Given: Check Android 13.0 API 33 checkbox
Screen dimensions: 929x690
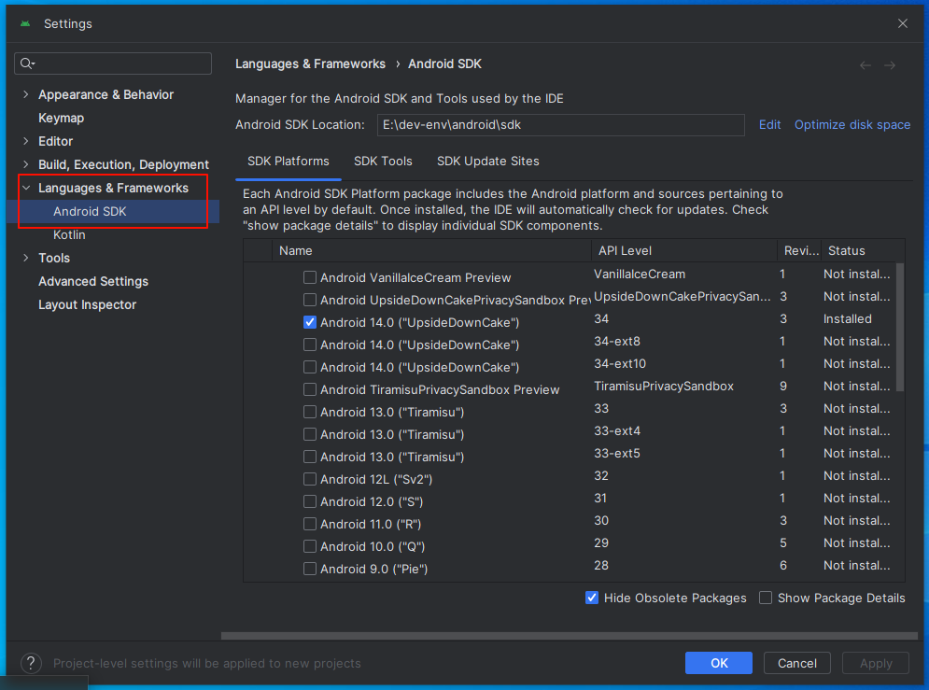Looking at the screenshot, I should coord(309,412).
